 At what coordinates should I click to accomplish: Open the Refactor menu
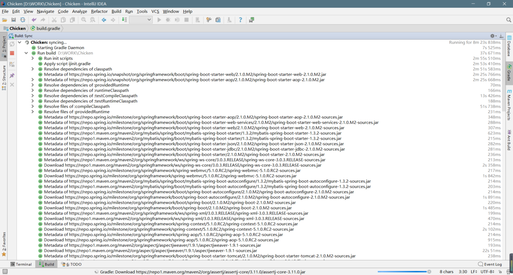(99, 12)
